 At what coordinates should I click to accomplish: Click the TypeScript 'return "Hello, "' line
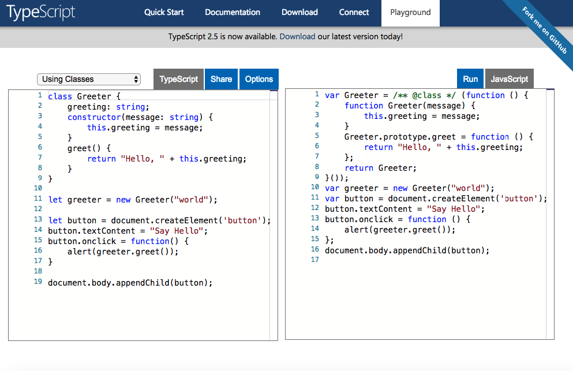coord(167,159)
